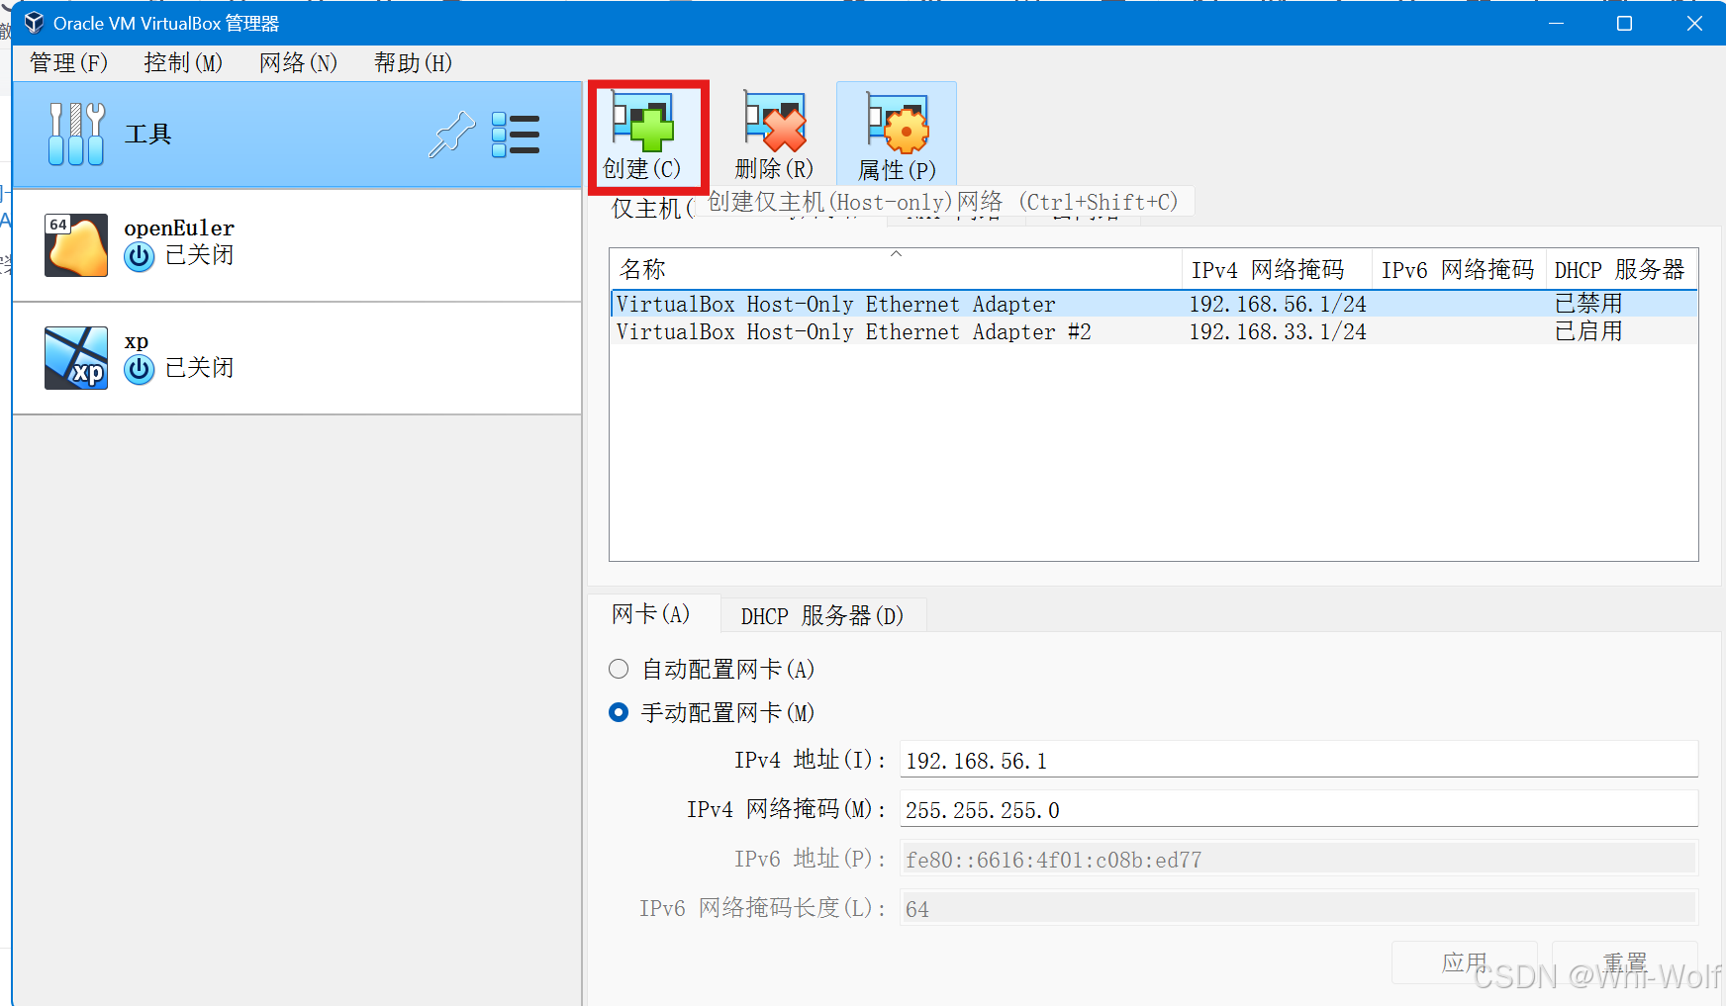The height and width of the screenshot is (1006, 1726).
Task: Open network Properties (属性) toolbar icon
Action: pos(898,123)
